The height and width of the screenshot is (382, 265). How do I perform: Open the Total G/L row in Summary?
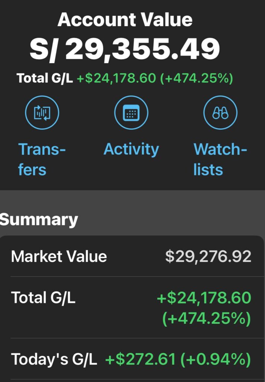(132, 307)
